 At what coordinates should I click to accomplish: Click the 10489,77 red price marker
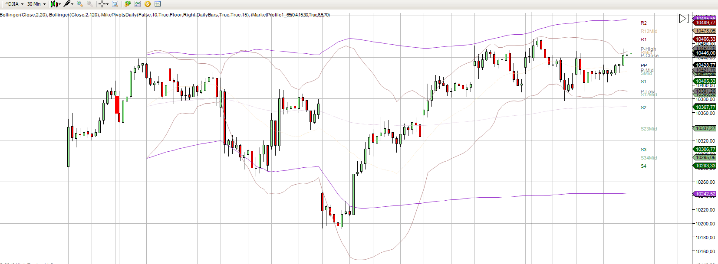click(x=705, y=23)
